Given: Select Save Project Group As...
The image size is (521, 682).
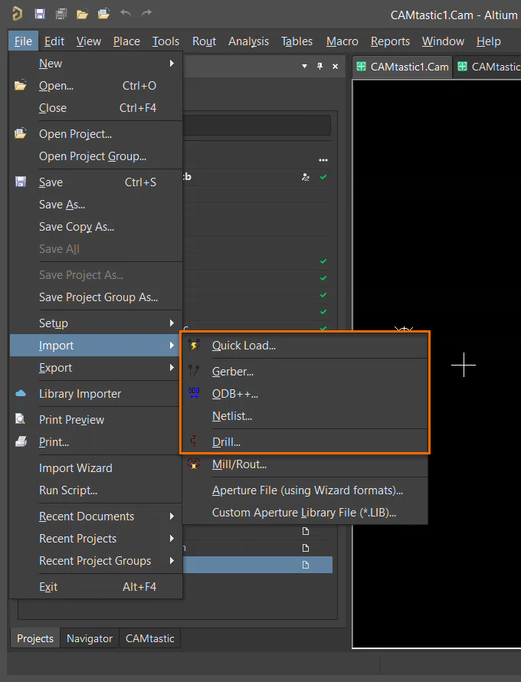Looking at the screenshot, I should pos(96,297).
